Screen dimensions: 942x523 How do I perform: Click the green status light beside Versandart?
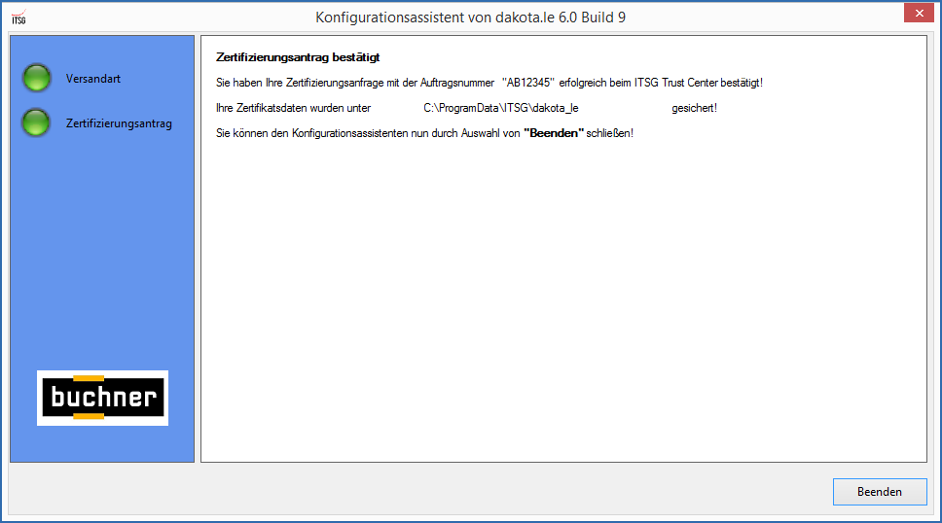pos(36,79)
